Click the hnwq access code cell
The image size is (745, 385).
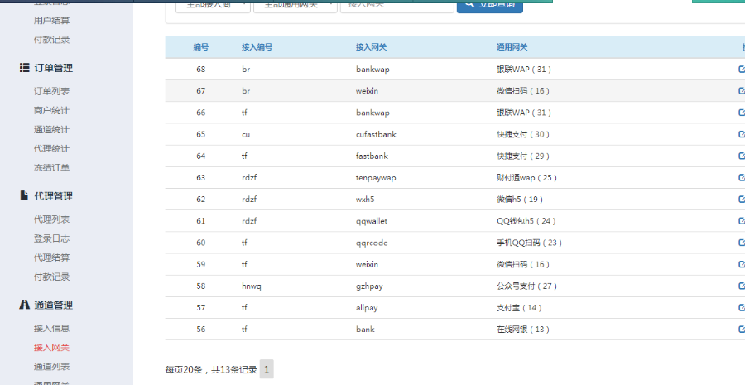point(252,286)
